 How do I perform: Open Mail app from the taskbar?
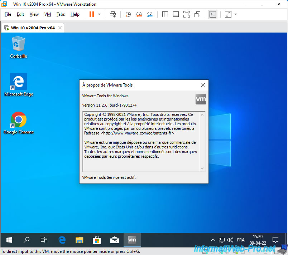pos(114,240)
